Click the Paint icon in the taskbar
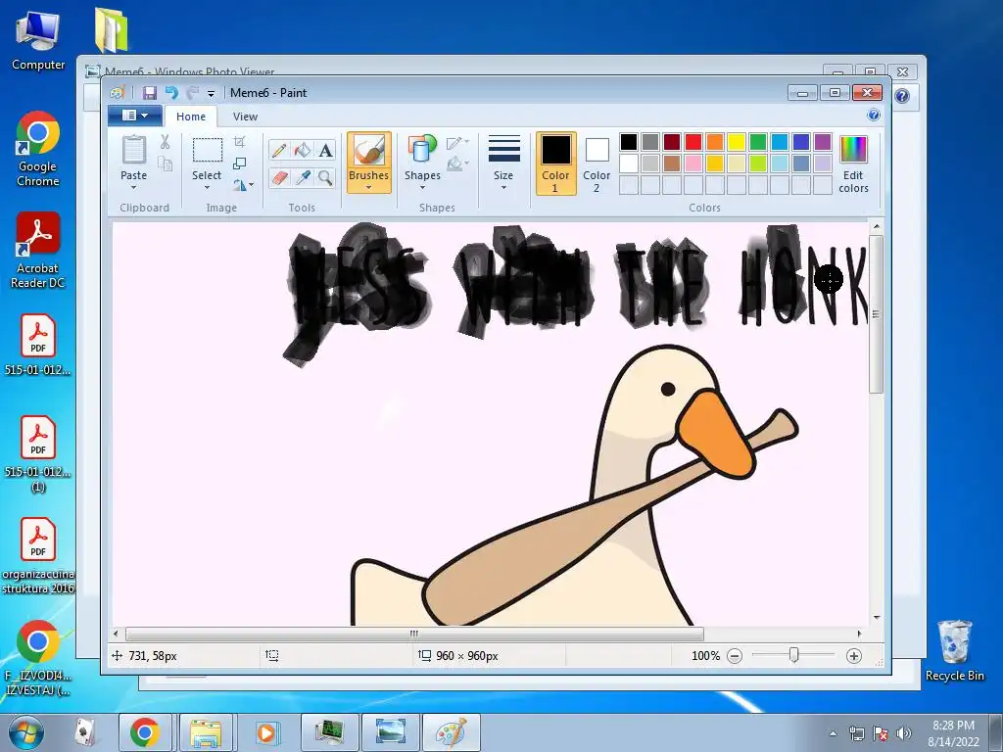This screenshot has height=752, width=1003. (x=451, y=732)
